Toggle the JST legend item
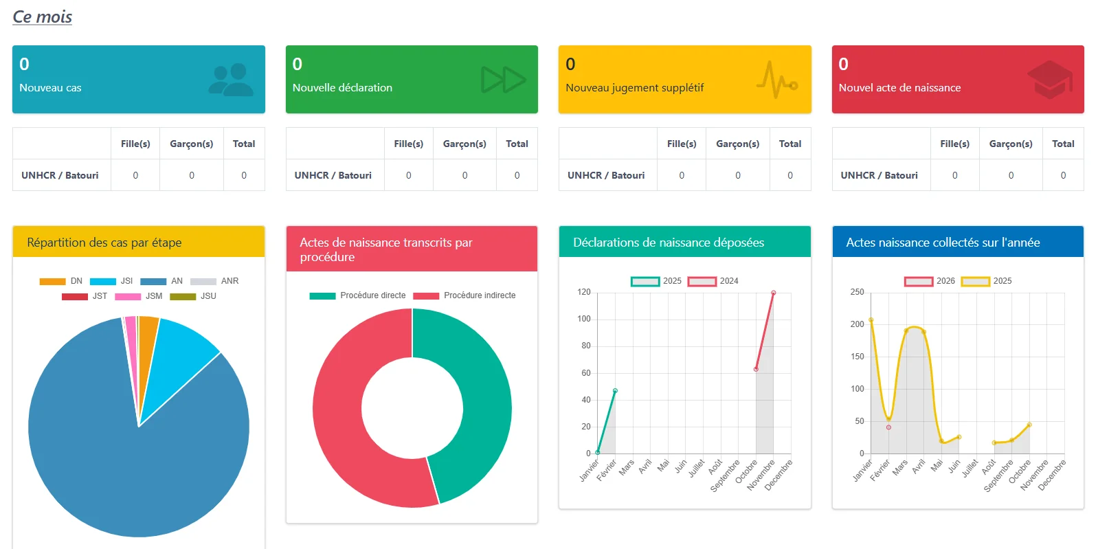This screenshot has height=549, width=1098. pos(85,296)
